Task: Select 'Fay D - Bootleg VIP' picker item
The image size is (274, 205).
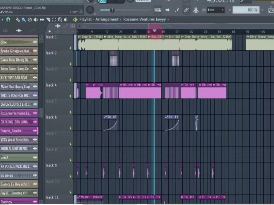Action: pos(19,193)
